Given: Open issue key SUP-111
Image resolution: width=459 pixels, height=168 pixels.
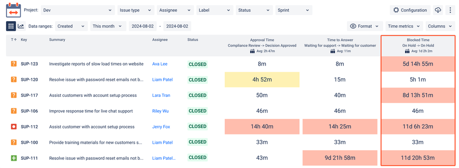Looking at the screenshot, I should pyautogui.click(x=29, y=158).
